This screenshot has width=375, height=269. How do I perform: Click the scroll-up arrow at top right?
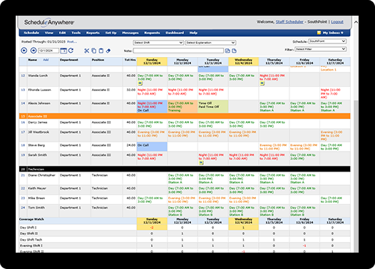(356, 22)
